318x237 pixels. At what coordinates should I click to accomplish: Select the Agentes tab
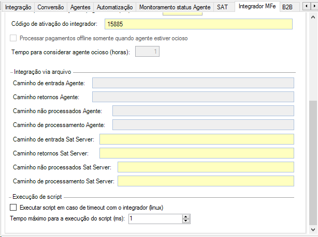pos(80,7)
